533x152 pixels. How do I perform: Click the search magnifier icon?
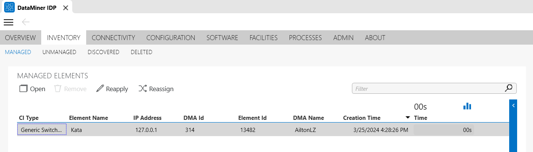(509, 88)
